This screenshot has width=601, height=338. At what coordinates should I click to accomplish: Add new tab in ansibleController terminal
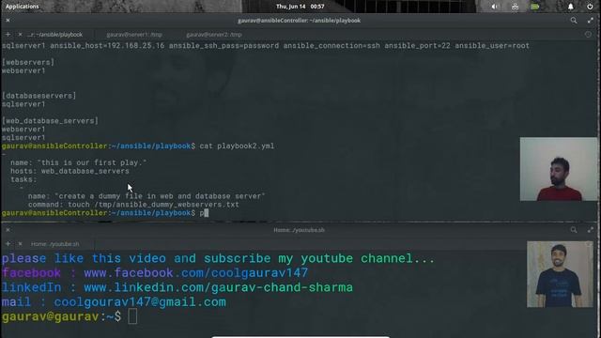[8, 35]
